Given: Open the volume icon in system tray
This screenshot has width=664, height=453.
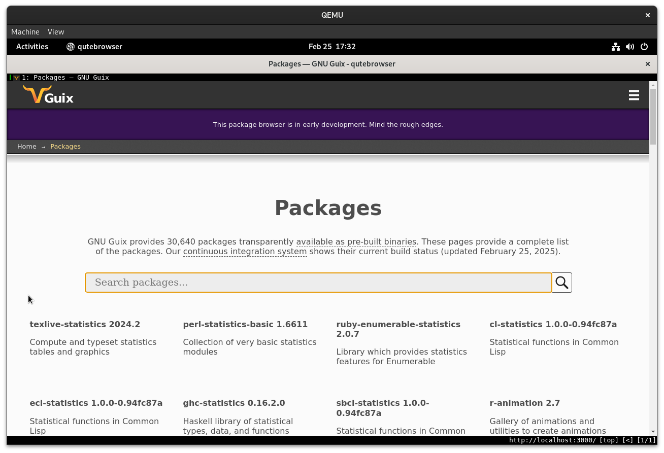Looking at the screenshot, I should tap(629, 47).
